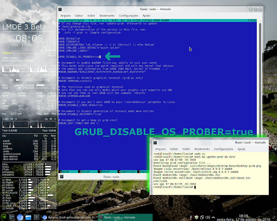
Task: Open Arquivo menu in bash Konsole
Action: click(161, 149)
